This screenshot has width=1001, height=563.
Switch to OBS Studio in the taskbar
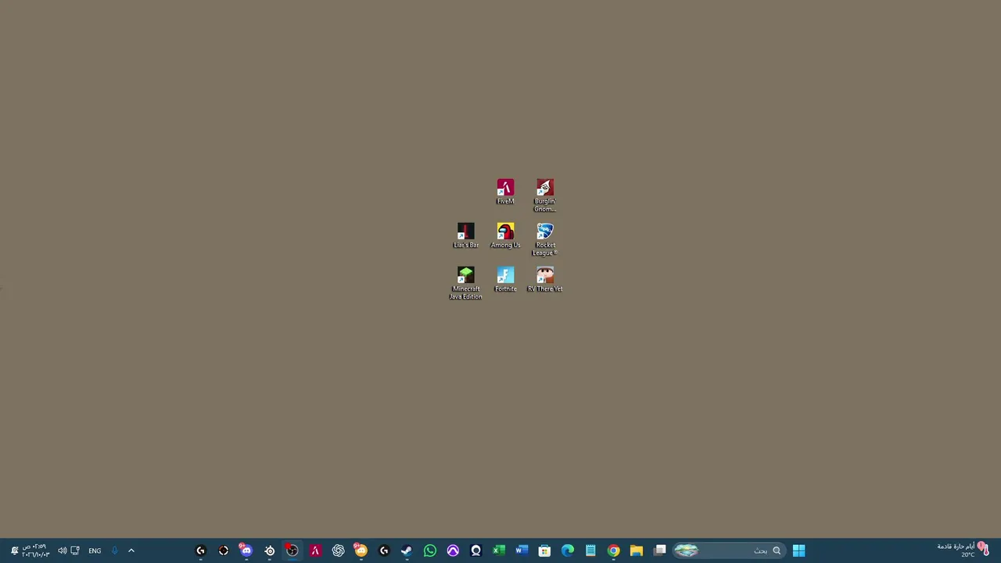pos(292,550)
